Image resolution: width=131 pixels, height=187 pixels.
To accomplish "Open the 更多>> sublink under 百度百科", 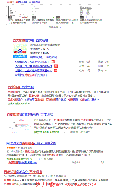I will pos(95,100).
